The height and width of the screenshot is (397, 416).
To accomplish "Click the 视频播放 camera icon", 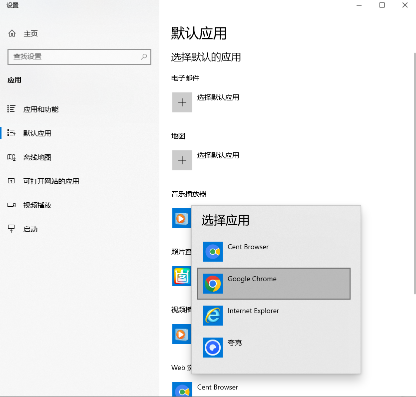I will pyautogui.click(x=11, y=205).
